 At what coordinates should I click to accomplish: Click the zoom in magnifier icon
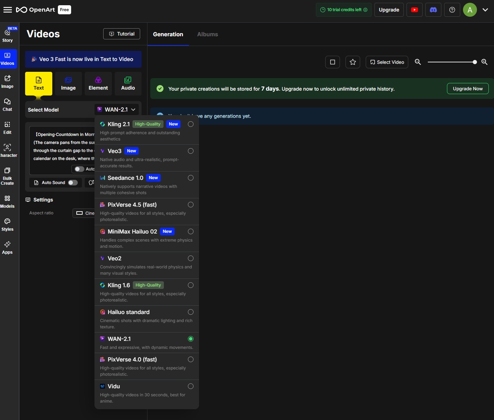pyautogui.click(x=484, y=62)
